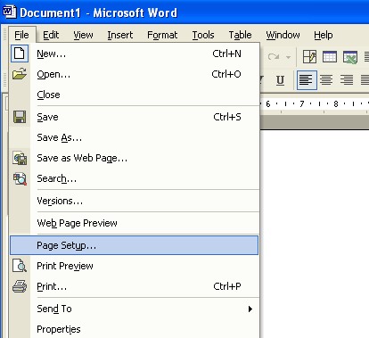
Task: Expand the Send To submenu arrow
Action: pyautogui.click(x=250, y=309)
